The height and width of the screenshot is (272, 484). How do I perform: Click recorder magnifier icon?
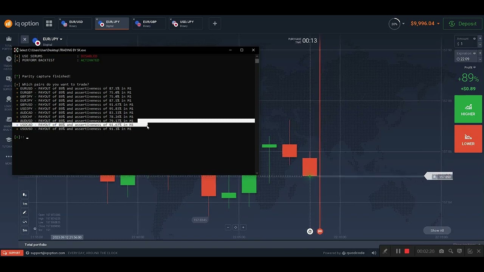451,251
